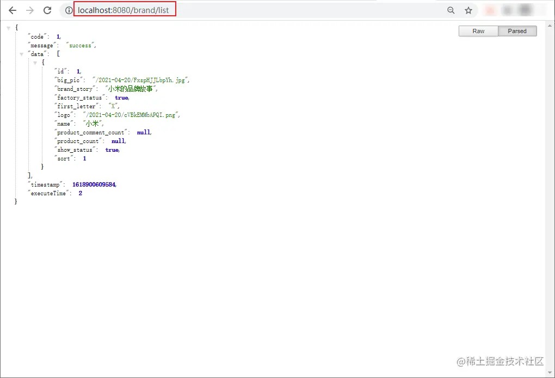
Task: Click the "X" first letter value
Action: pyautogui.click(x=113, y=106)
